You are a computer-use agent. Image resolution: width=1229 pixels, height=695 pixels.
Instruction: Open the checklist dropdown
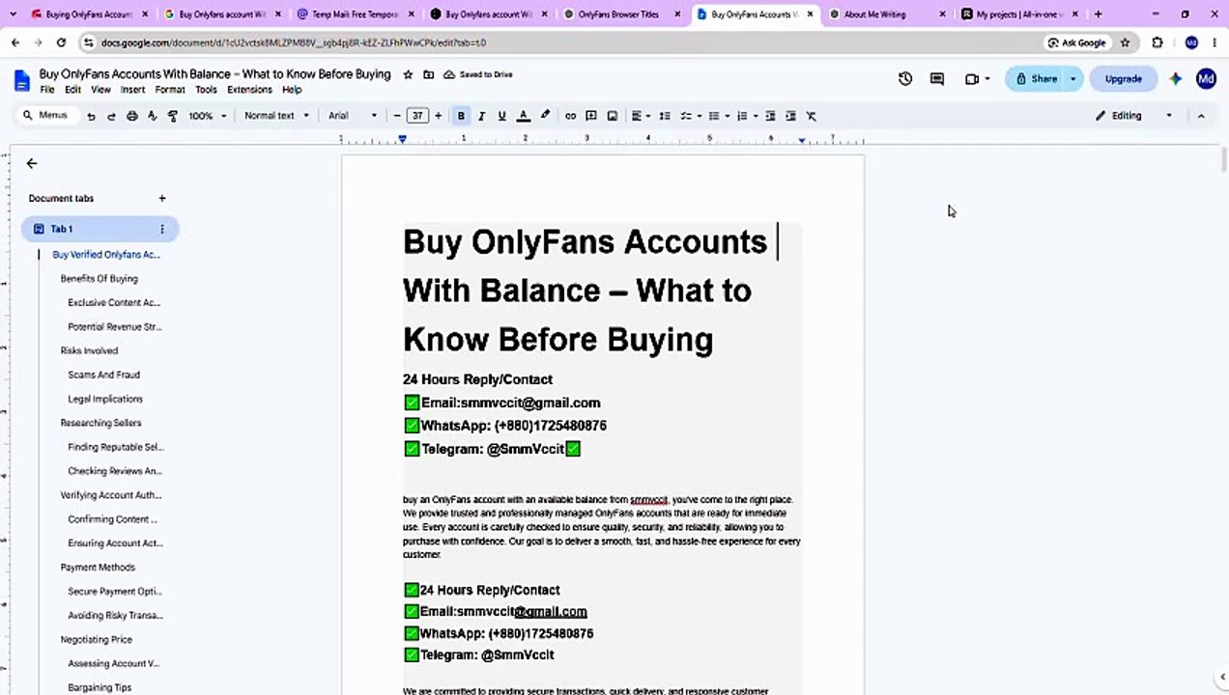click(x=691, y=116)
